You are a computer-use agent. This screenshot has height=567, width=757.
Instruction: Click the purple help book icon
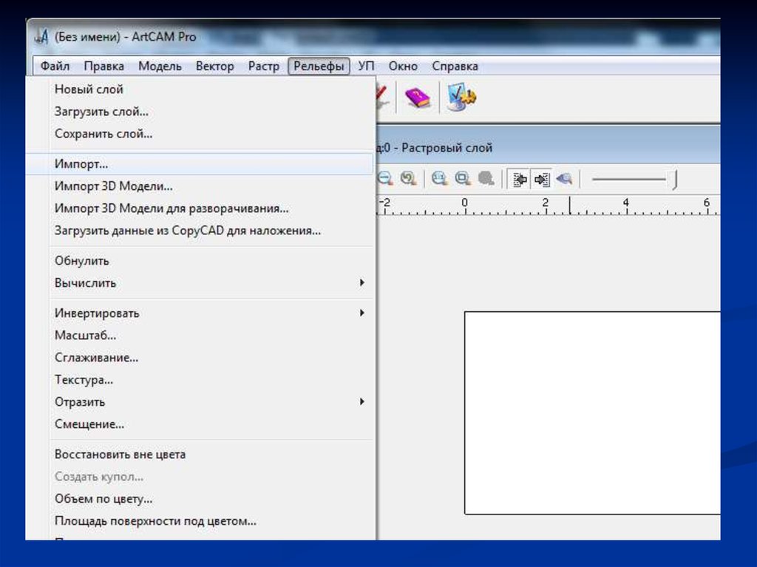coord(418,97)
